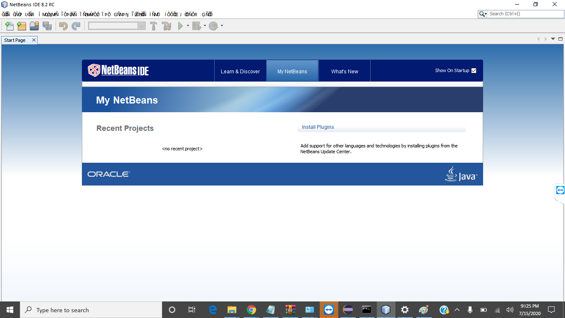Click the Open Project folder icon
Image resolution: width=565 pixels, height=318 pixels.
click(34, 26)
